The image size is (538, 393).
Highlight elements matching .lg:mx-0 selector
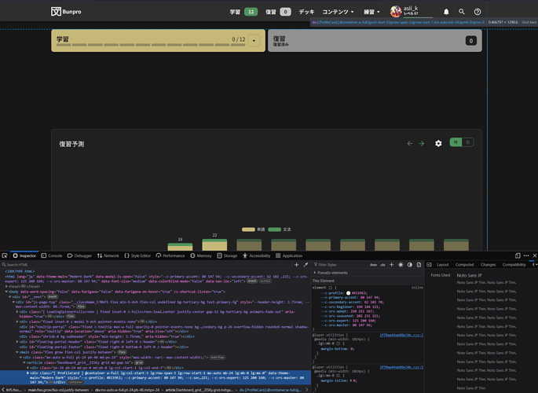pos(338,376)
